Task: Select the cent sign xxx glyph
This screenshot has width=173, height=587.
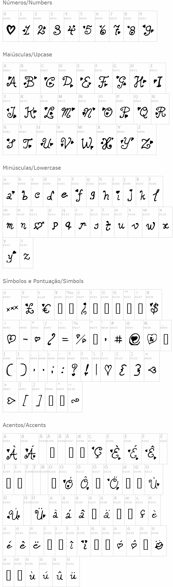Action: (x=12, y=308)
